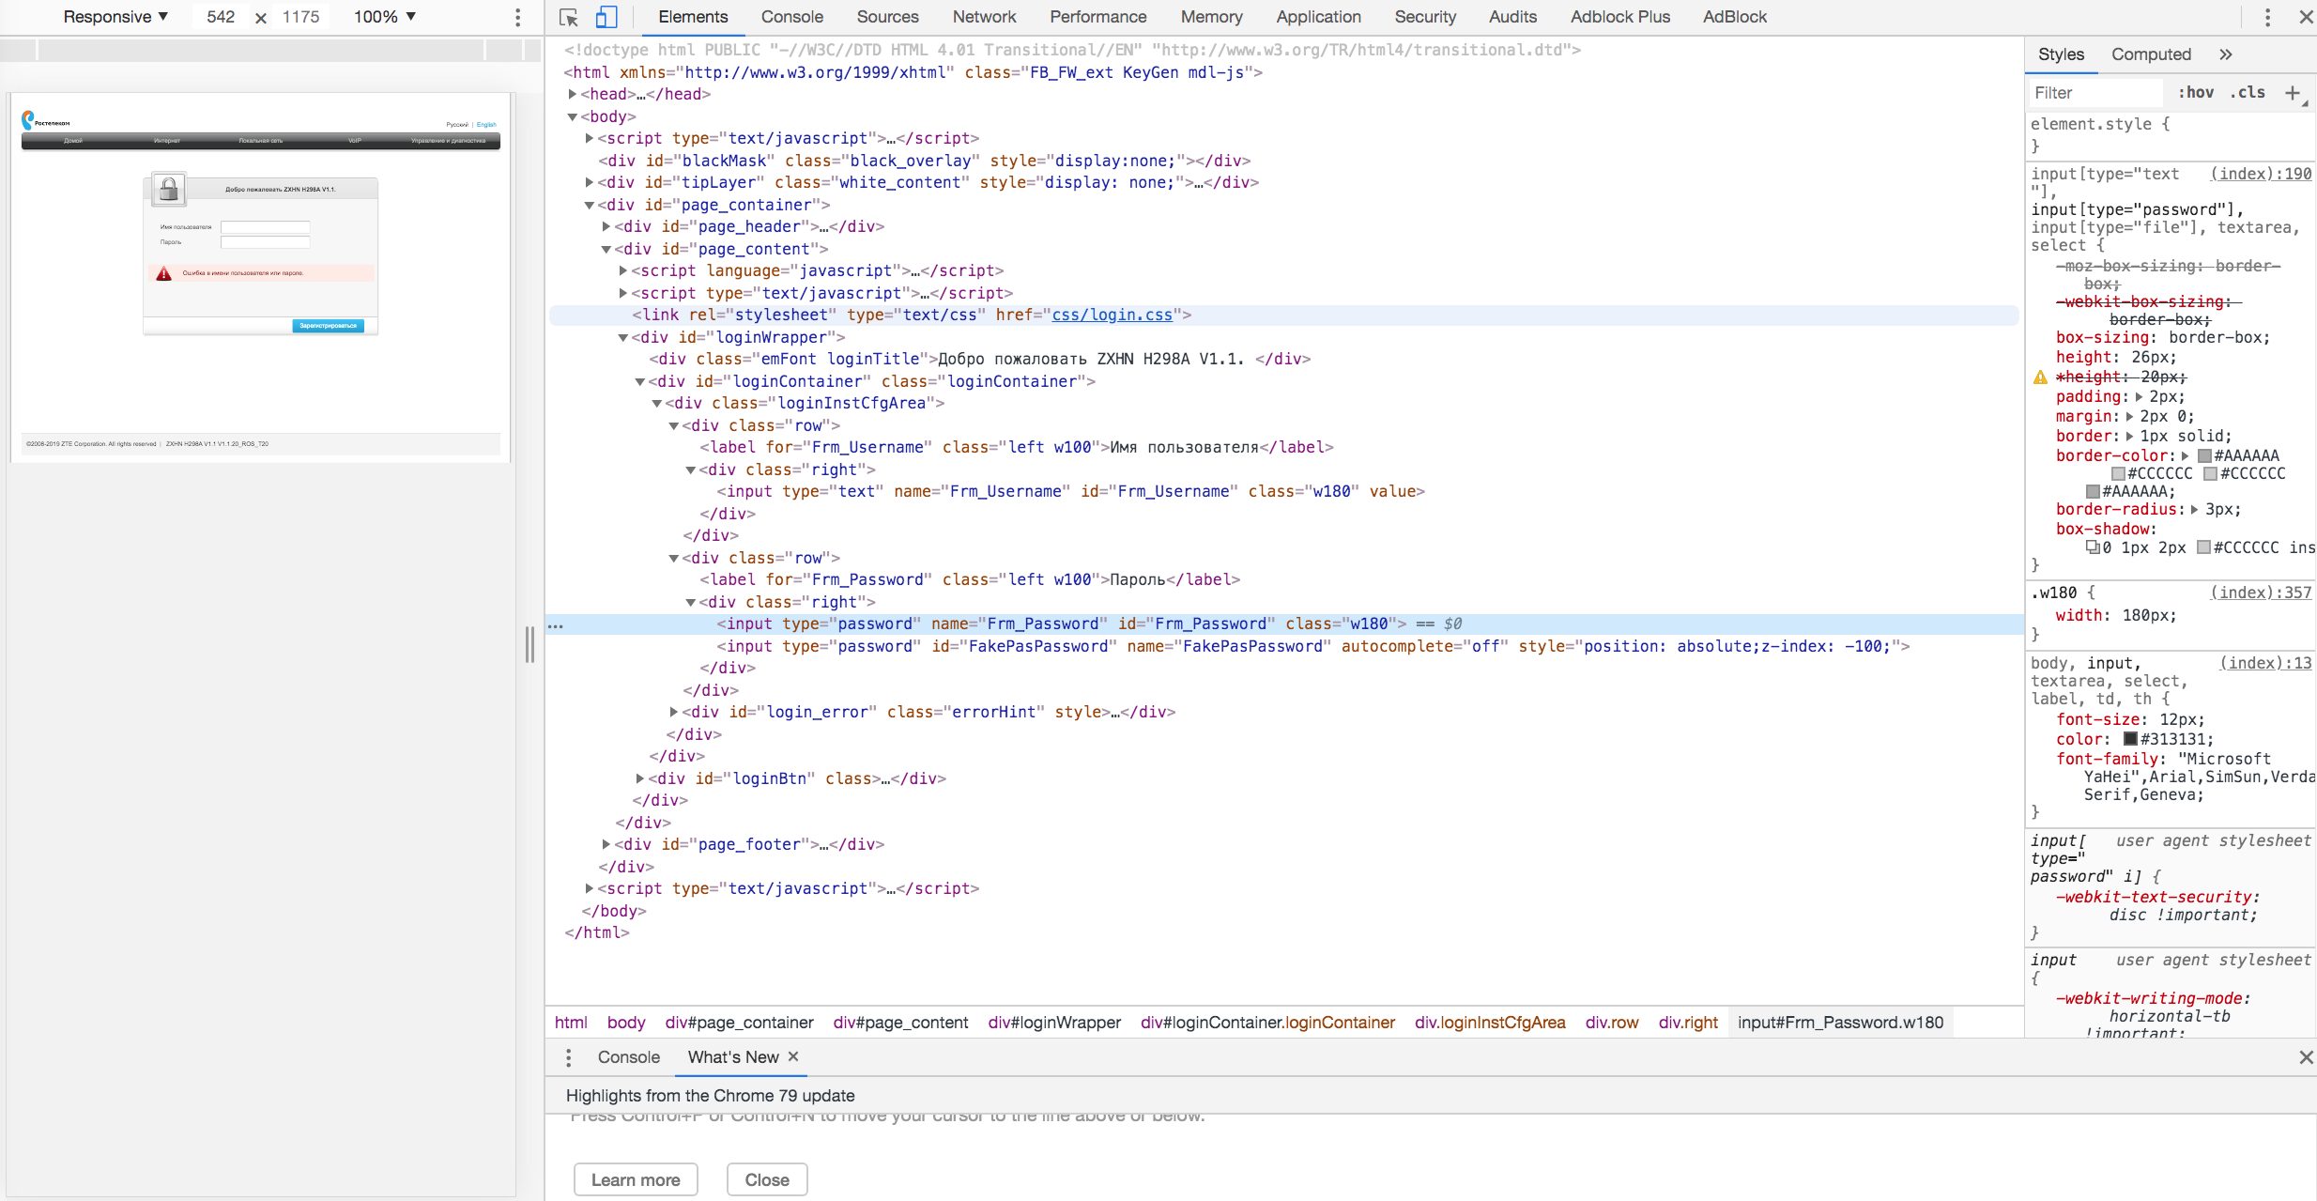Toggle the .cls class editor button
Screen dimensions: 2317x1201
point(2248,92)
